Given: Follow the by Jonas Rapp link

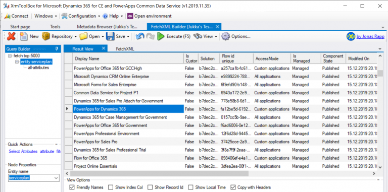Looking at the screenshot, I should pyautogui.click(x=370, y=36).
